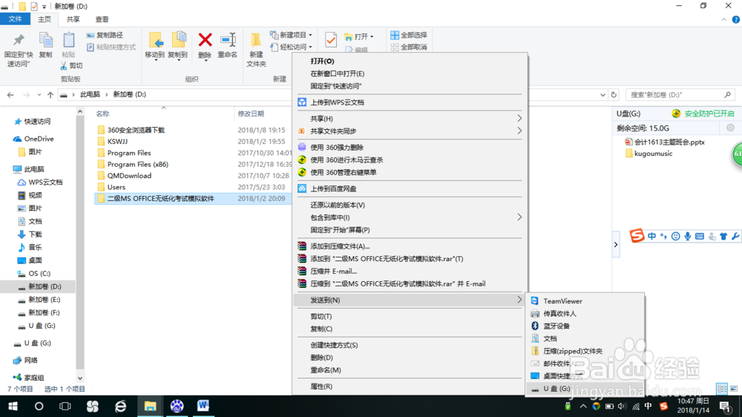Switch to details view icon in status bar
The width and height of the screenshot is (742, 417).
click(x=722, y=389)
